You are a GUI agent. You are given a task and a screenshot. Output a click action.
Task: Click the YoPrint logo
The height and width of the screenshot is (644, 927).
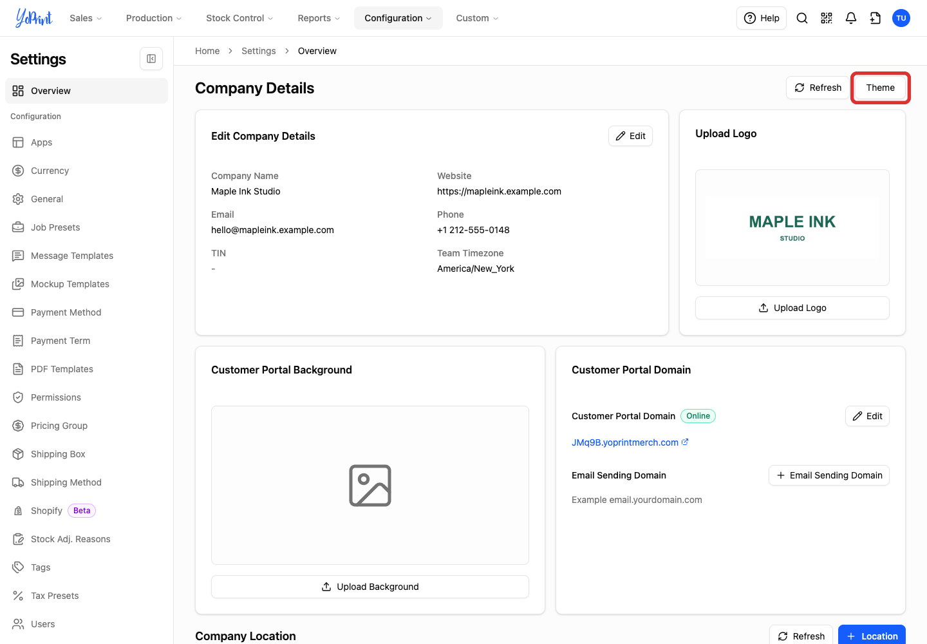[x=34, y=18]
